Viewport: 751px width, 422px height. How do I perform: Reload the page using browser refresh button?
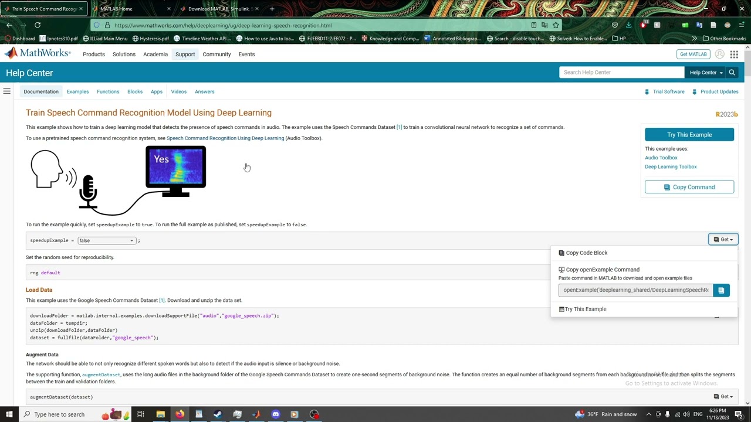pyautogui.click(x=38, y=25)
